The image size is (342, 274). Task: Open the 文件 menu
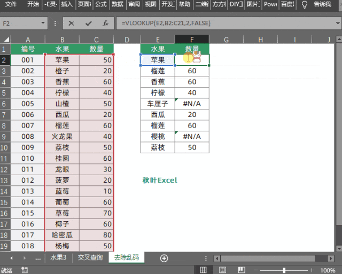point(11,4)
